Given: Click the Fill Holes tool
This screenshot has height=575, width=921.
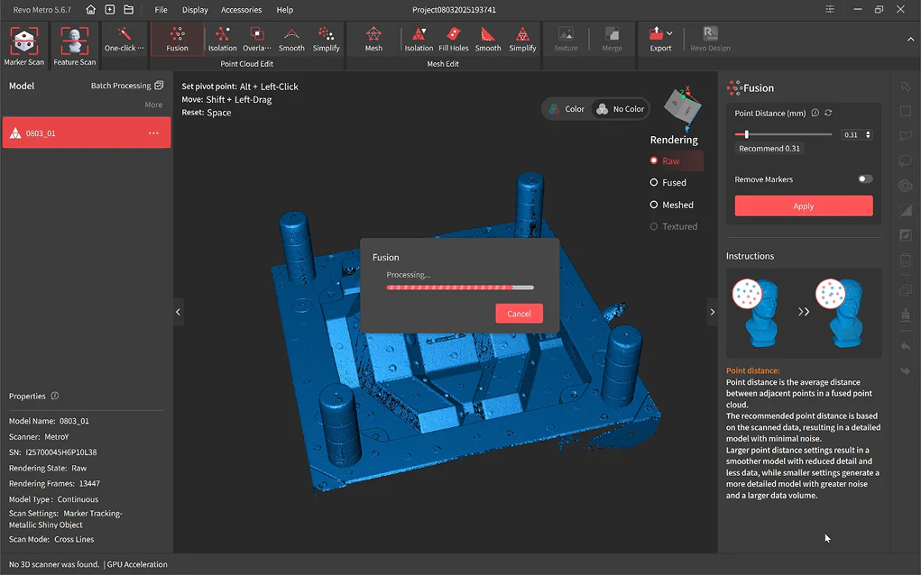Looking at the screenshot, I should 453,40.
